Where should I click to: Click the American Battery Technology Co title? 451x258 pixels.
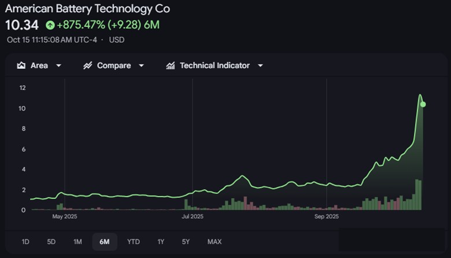[88, 9]
